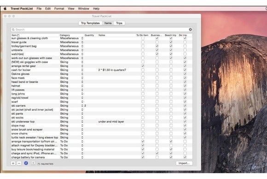Click the document icon beside the info button
Image resolution: width=267 pixels, height=179 pixels.
pyautogui.click(x=33, y=163)
